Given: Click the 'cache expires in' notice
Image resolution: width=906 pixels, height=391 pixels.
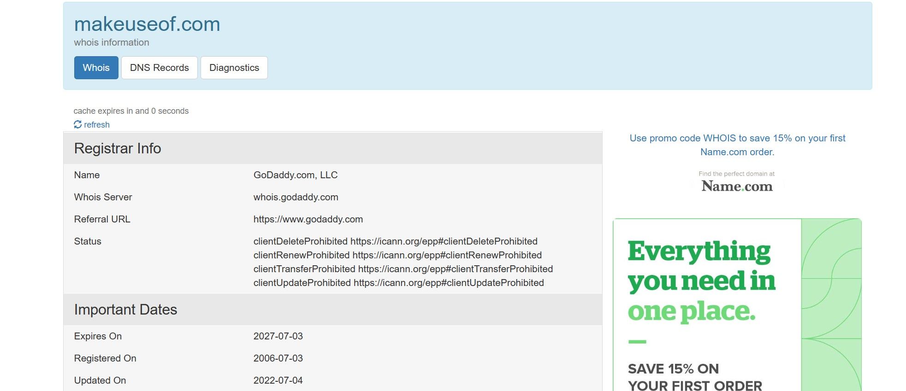Looking at the screenshot, I should [131, 111].
